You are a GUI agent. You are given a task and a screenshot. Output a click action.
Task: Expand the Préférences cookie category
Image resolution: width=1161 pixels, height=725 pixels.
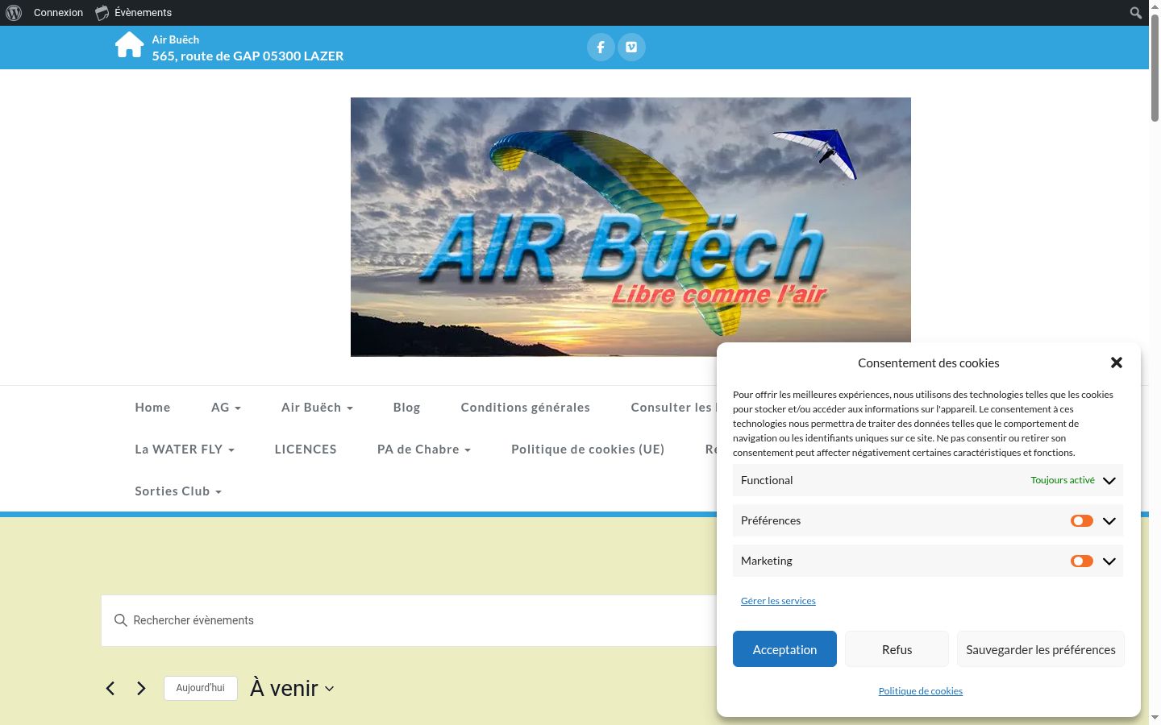click(1109, 520)
